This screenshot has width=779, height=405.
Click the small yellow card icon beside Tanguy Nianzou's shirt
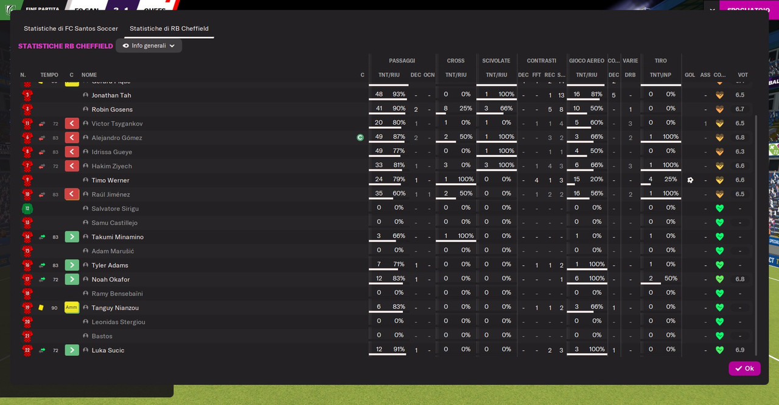41,308
